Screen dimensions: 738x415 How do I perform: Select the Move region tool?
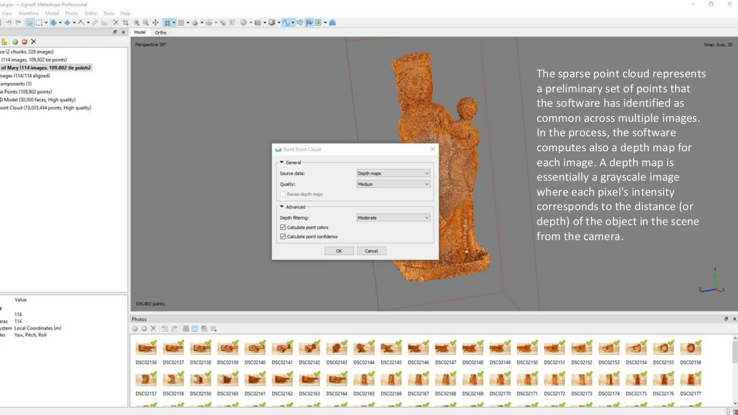[53, 23]
